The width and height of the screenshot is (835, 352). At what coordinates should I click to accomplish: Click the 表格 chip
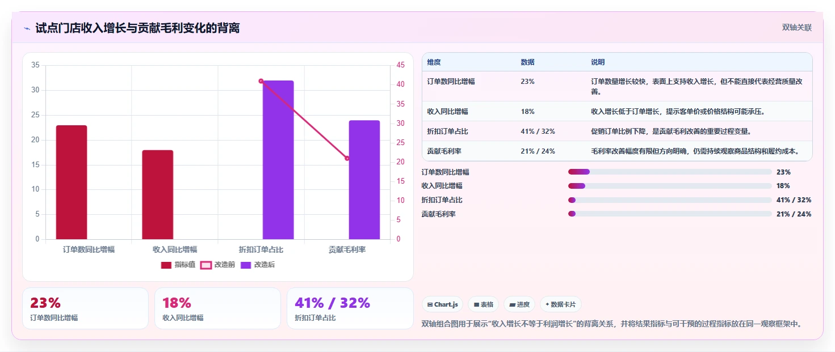484,304
